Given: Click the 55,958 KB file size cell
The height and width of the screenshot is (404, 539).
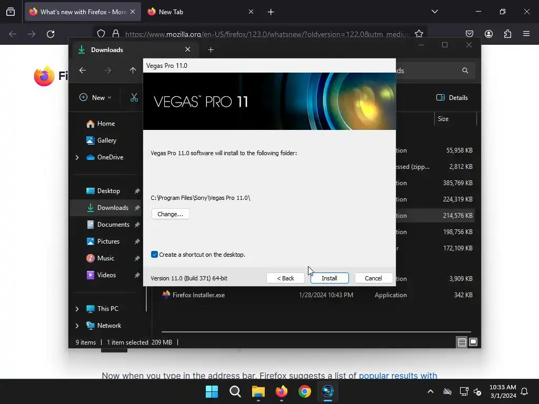Looking at the screenshot, I should pos(459,150).
